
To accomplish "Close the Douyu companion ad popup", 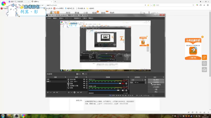I will point(202,37).
